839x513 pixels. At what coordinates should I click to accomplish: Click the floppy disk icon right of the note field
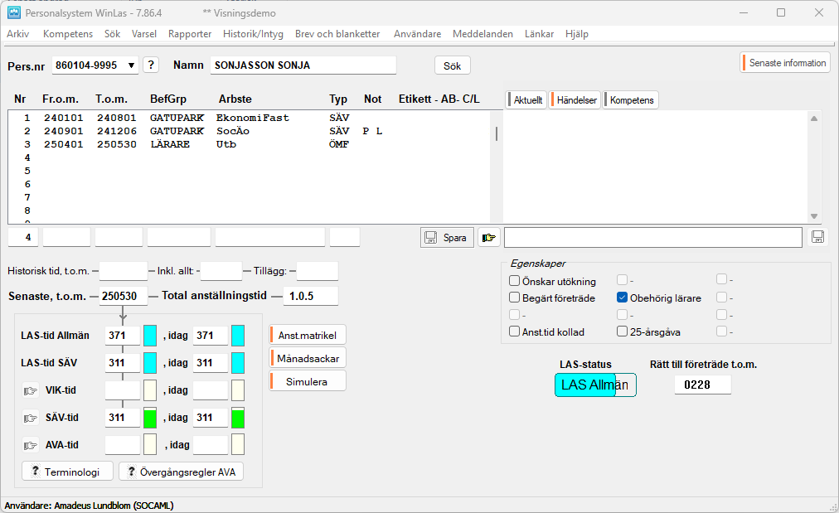pyautogui.click(x=818, y=238)
